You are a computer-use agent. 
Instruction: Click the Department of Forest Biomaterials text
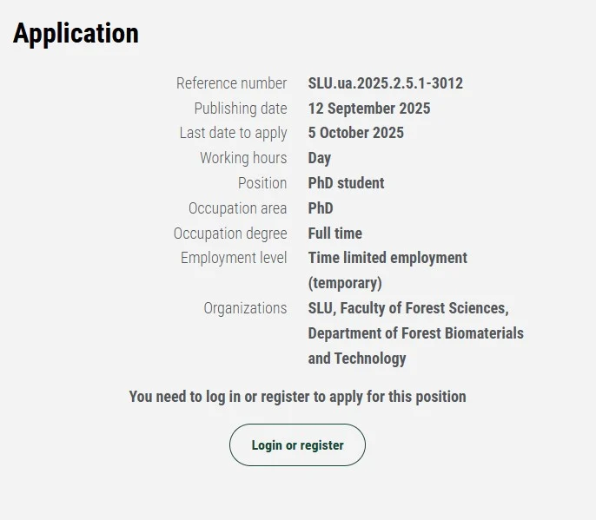pos(415,333)
